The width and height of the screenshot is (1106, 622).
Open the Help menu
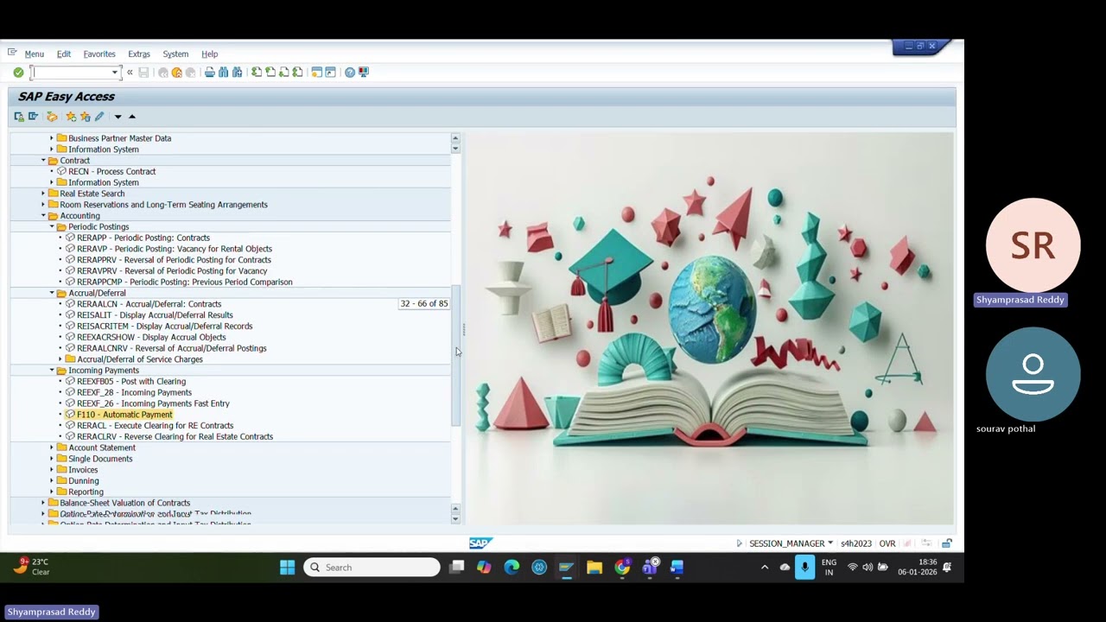pos(210,54)
